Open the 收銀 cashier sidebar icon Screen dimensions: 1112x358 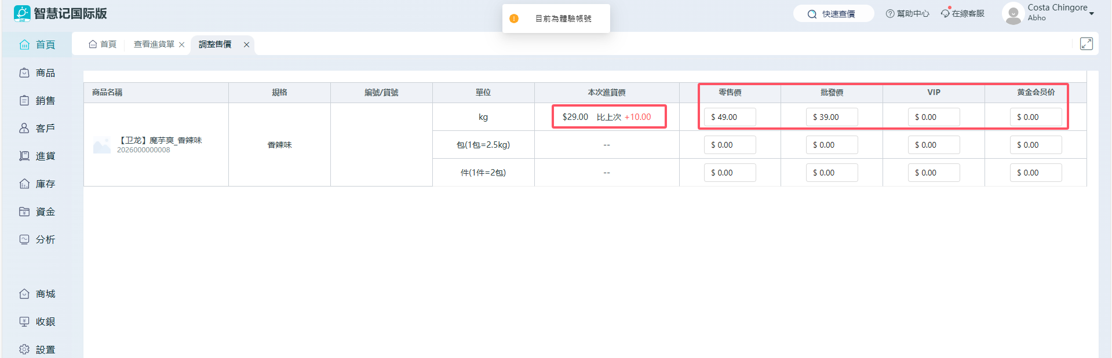point(24,322)
